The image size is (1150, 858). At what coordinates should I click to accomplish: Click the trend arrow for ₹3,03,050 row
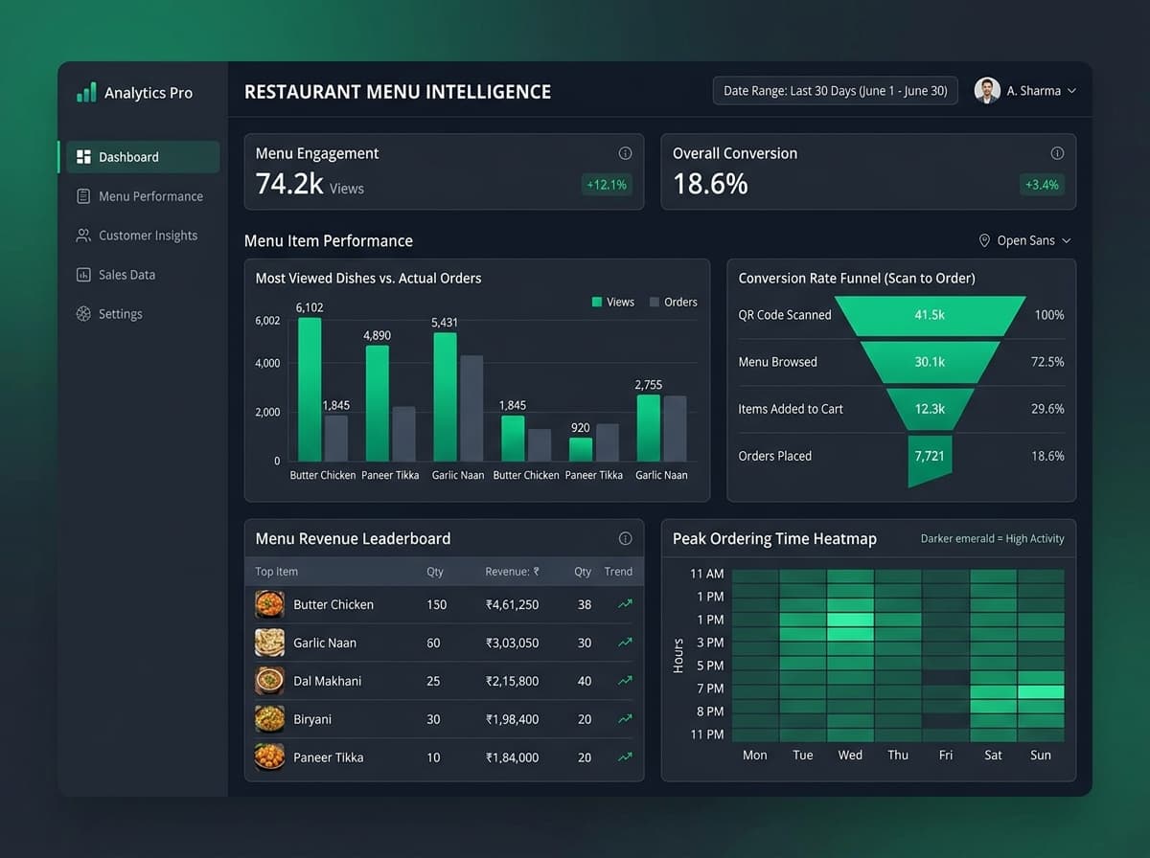pos(625,643)
